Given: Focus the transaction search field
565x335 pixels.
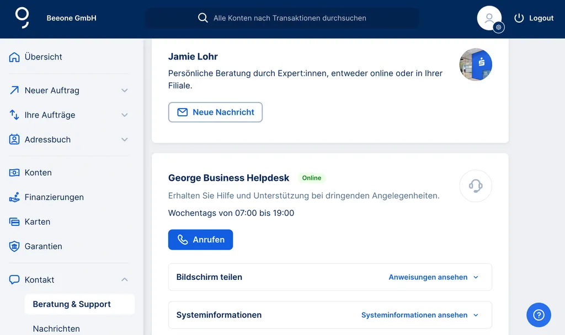Looking at the screenshot, I should (289, 18).
